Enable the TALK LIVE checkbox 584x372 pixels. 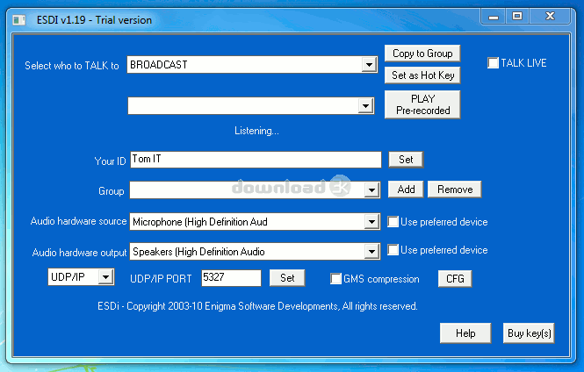[493, 63]
